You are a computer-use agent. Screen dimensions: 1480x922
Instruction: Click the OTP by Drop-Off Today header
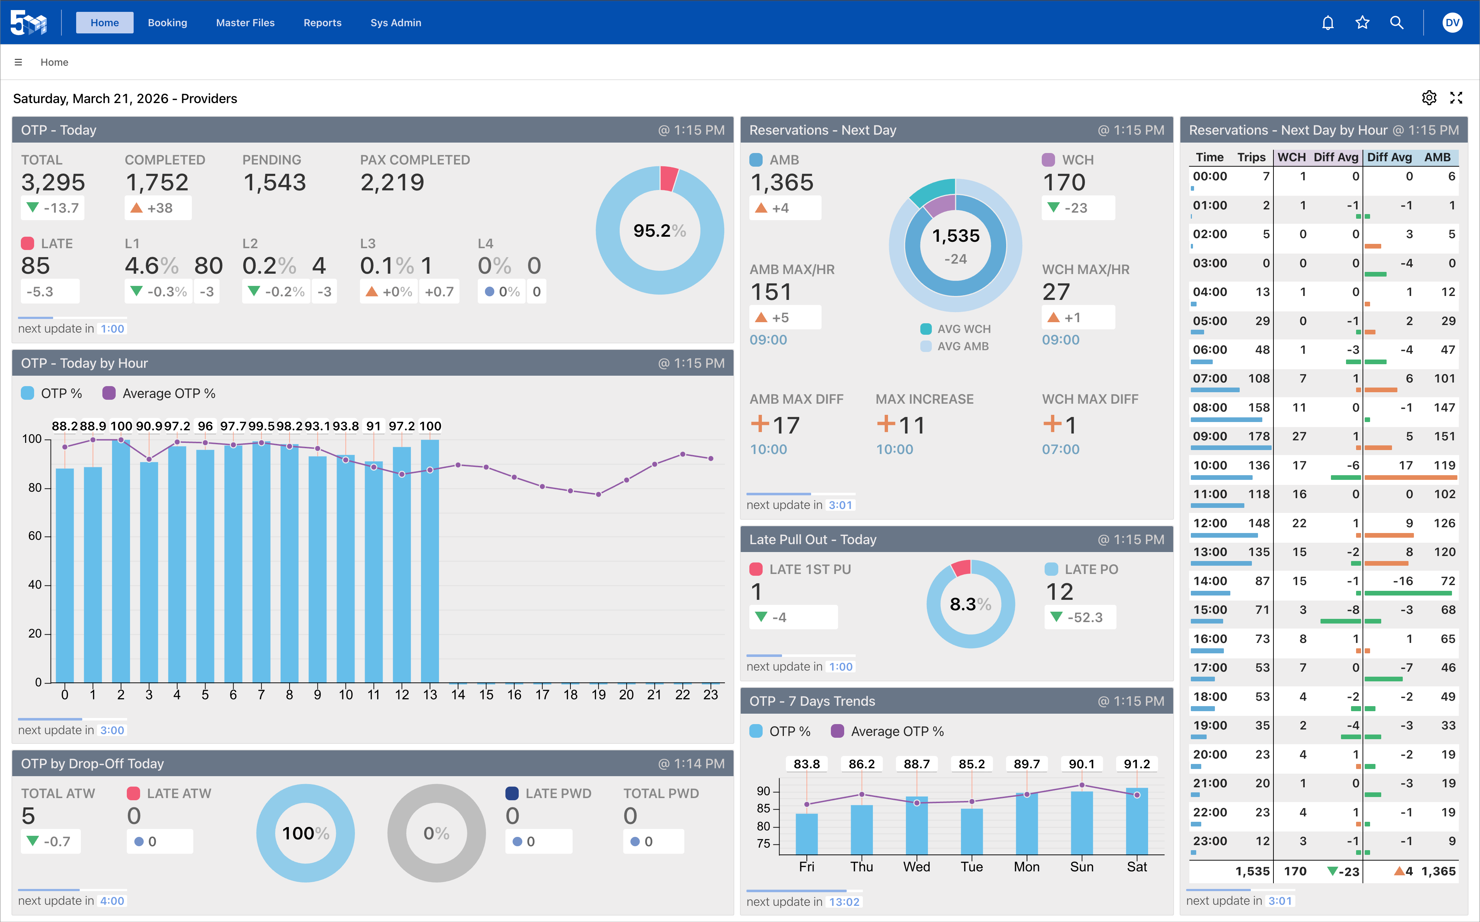click(373, 764)
